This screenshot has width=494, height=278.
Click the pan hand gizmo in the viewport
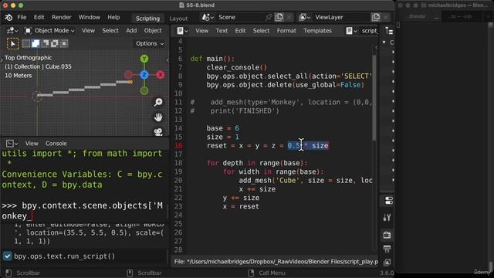[x=158, y=117]
